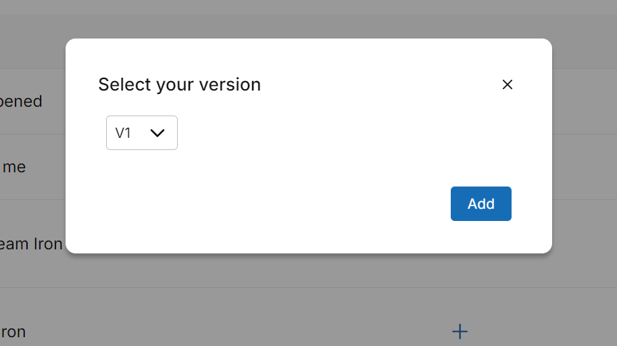Screen dimensions: 617x346
Task: Click the chevron arrow beside V1
Action: (x=157, y=133)
